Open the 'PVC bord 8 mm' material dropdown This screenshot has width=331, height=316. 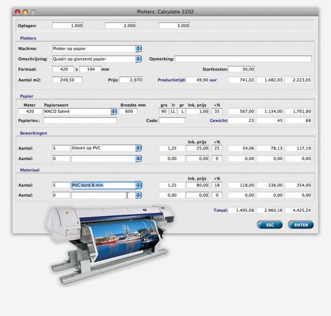(106, 185)
